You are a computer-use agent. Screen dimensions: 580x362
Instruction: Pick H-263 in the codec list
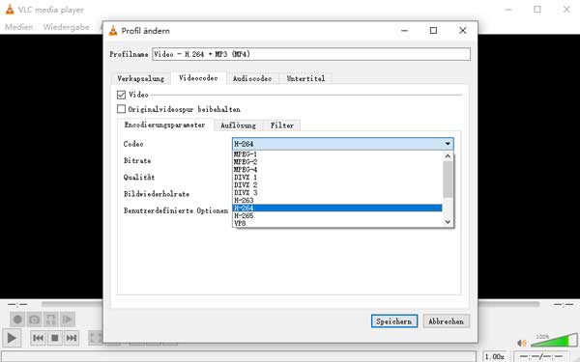[337, 201]
